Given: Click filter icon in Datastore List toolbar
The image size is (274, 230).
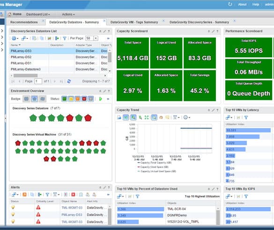Looking at the screenshot, I should pyautogui.click(x=65, y=38).
